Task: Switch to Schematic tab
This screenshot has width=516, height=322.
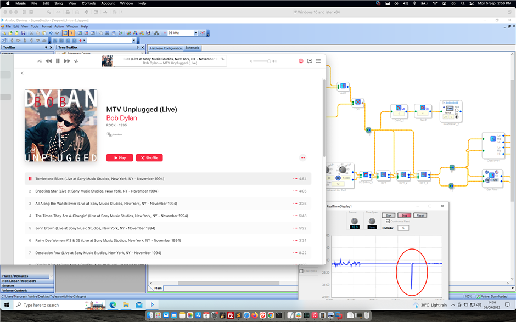Action: (192, 48)
